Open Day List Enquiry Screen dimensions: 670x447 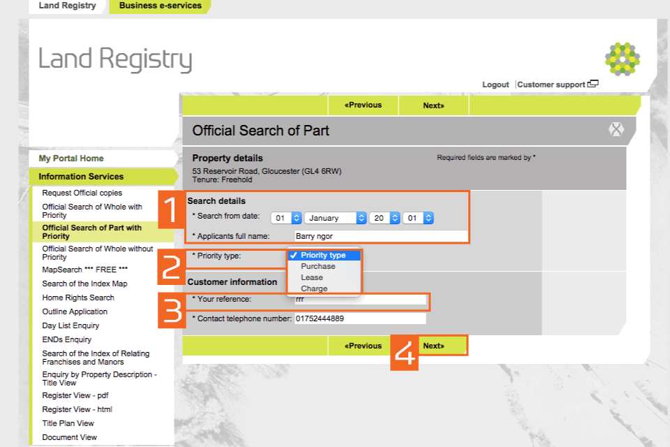(70, 325)
